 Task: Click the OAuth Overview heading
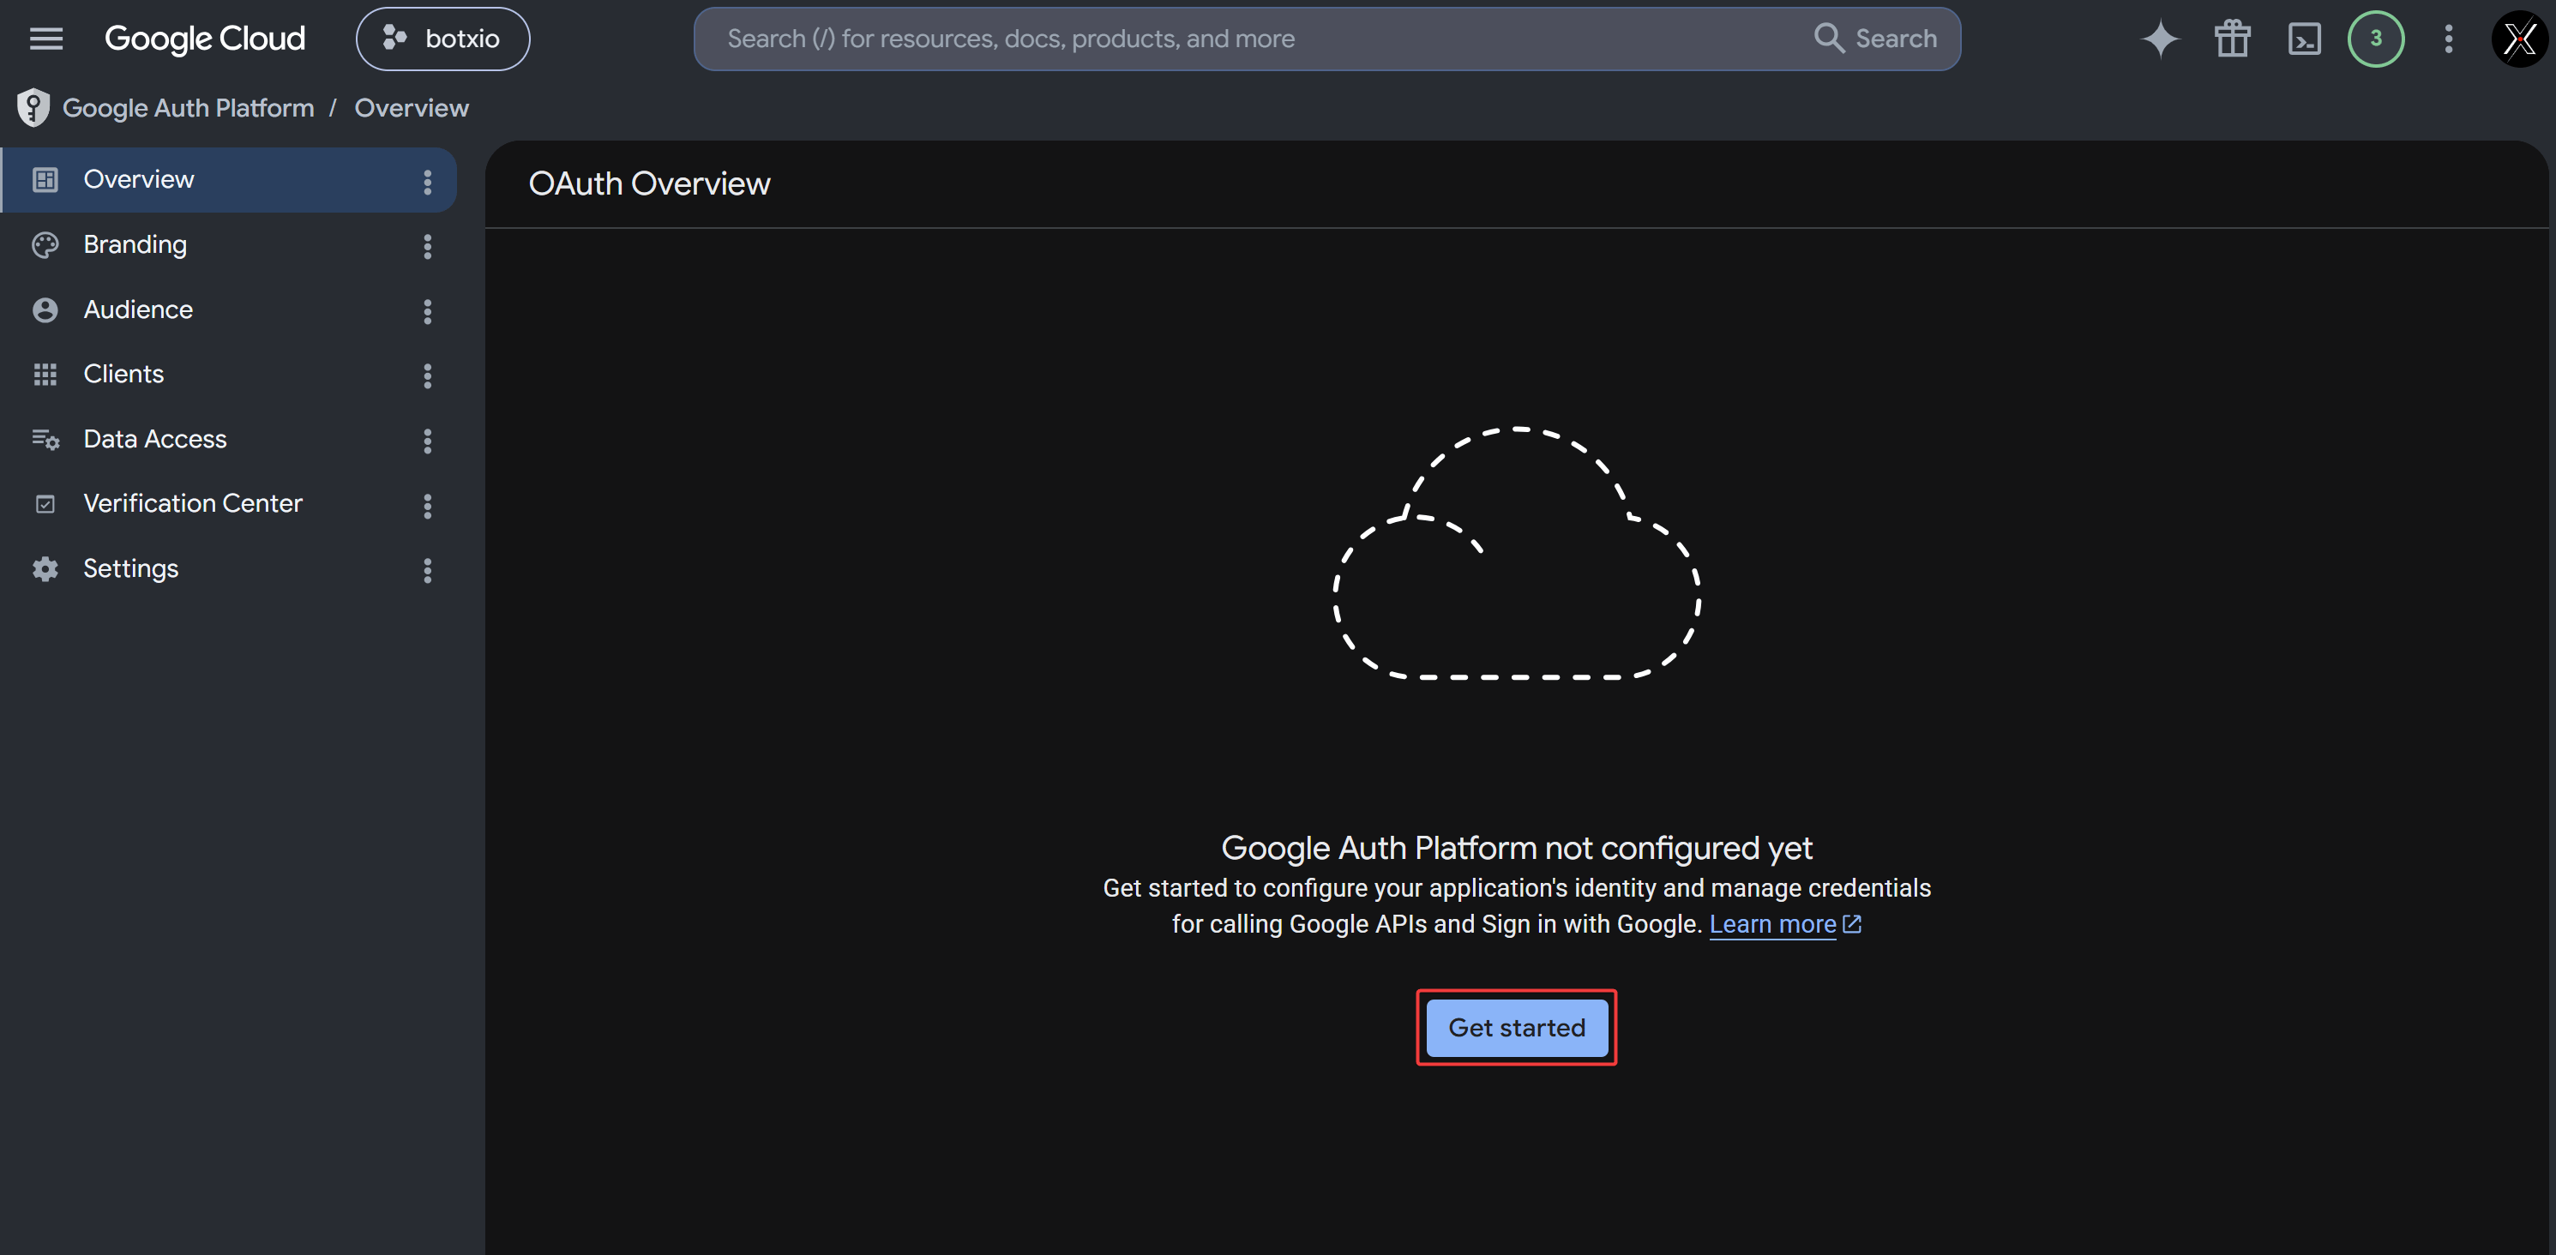click(649, 183)
